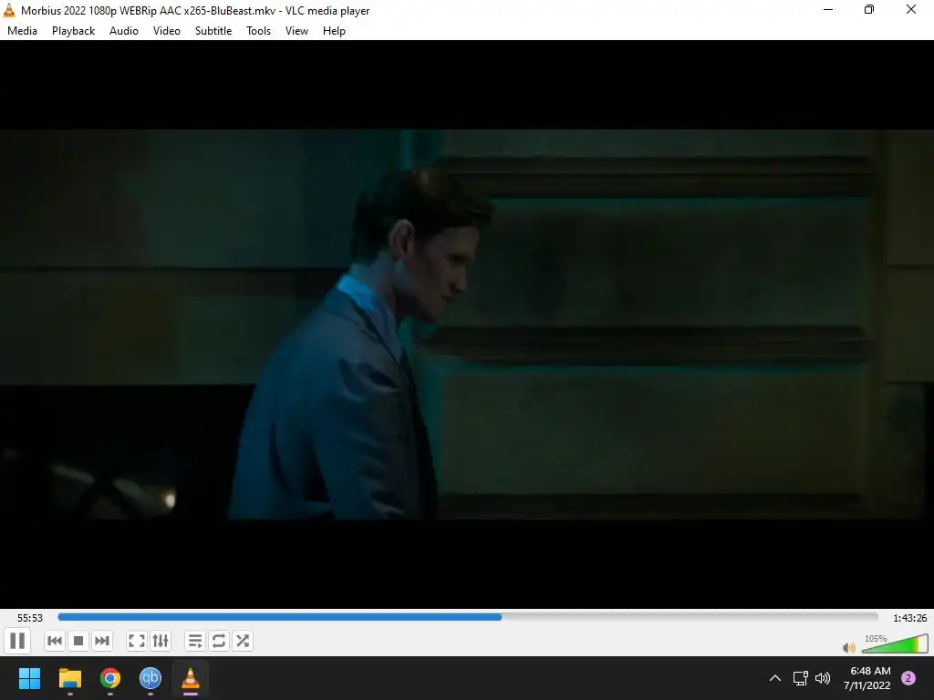Screen dimensions: 934x700
Task: Restore down the VLC window
Action: pos(869,9)
